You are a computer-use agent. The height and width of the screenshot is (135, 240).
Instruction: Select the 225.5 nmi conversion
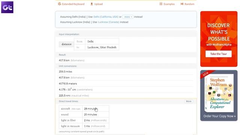(x=64, y=96)
